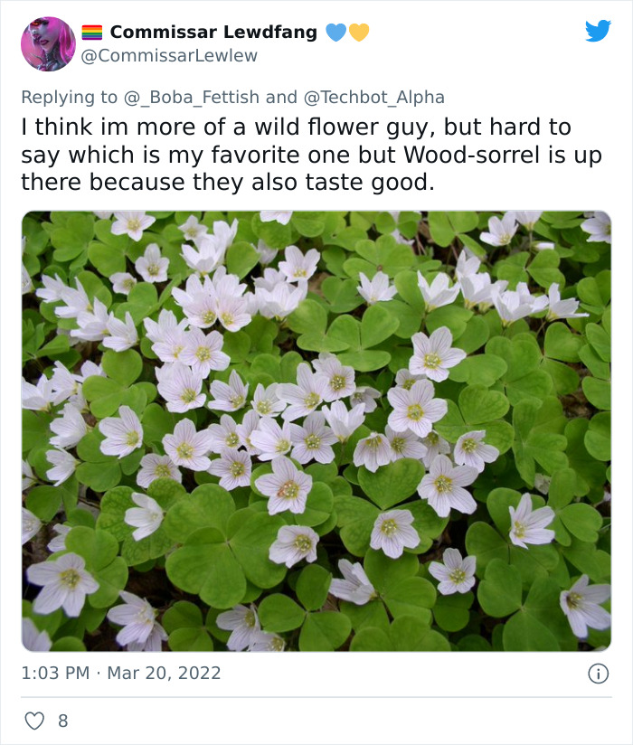Click the phrase "taste good" in the tweet

pos(384,182)
